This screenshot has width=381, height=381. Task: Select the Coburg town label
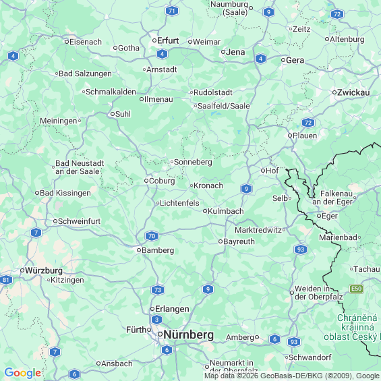point(162,181)
